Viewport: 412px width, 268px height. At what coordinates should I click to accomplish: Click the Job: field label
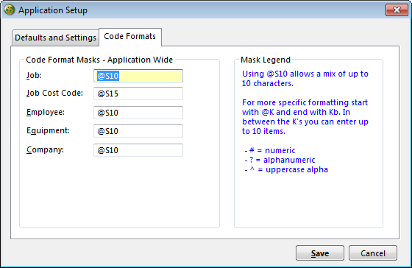tap(34, 76)
